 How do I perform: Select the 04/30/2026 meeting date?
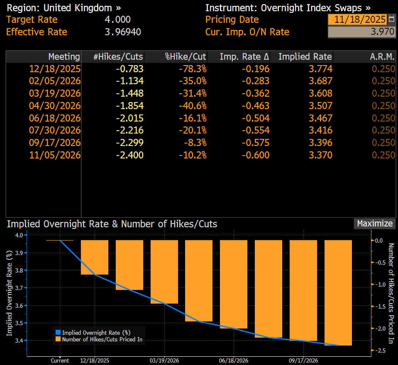point(55,106)
